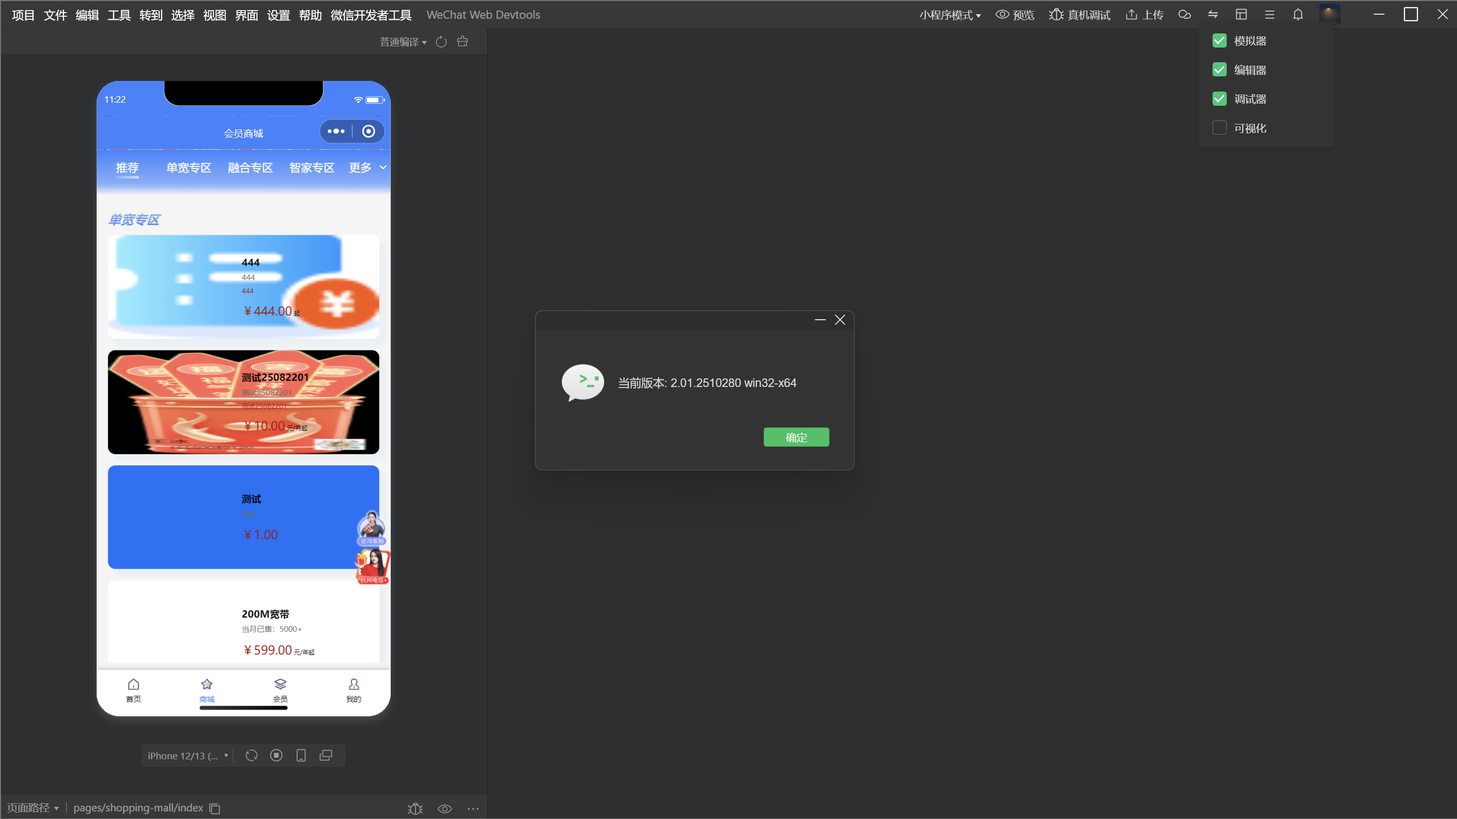This screenshot has width=1457, height=819.
Task: Open the layout panel icon in toolbar
Action: pos(1241,15)
